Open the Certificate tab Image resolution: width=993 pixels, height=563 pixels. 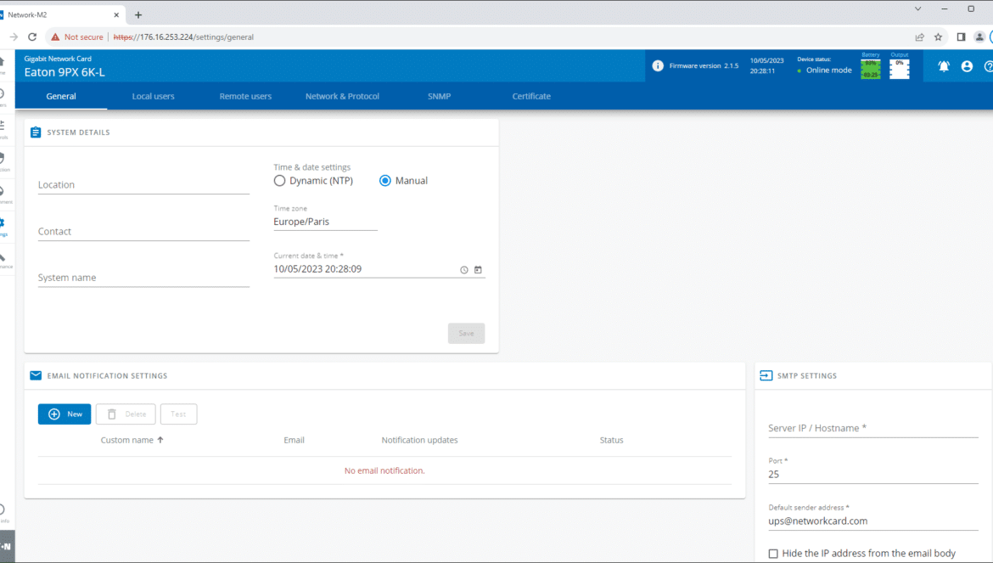pos(531,96)
